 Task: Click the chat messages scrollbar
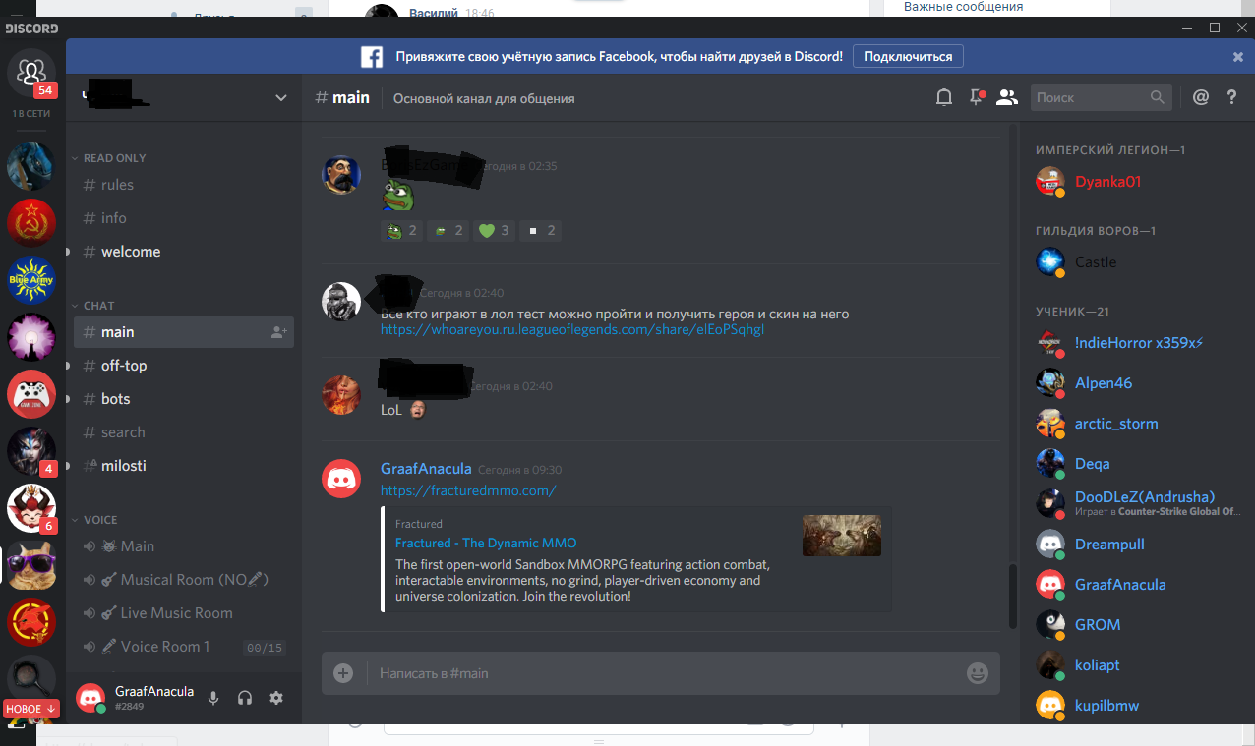1013,597
